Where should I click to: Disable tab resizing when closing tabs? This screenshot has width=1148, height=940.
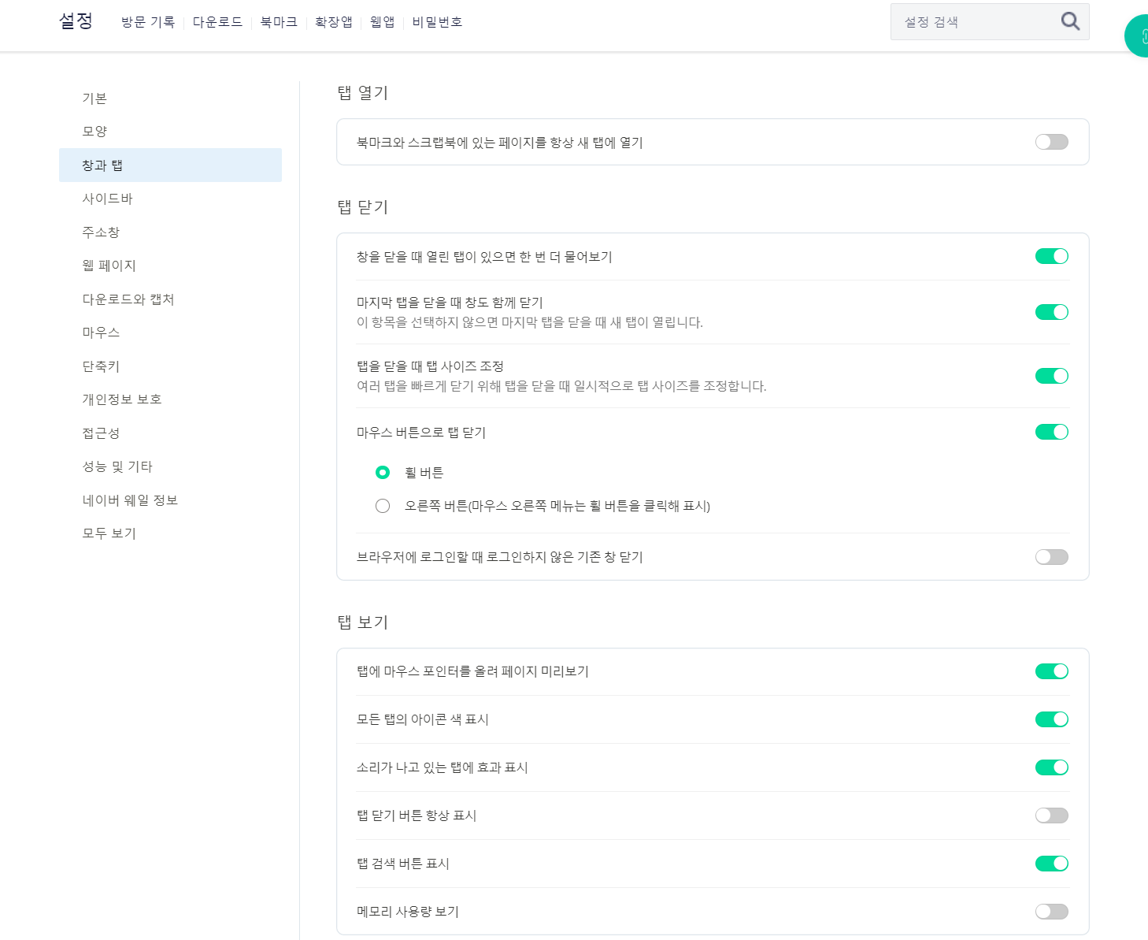click(1051, 376)
